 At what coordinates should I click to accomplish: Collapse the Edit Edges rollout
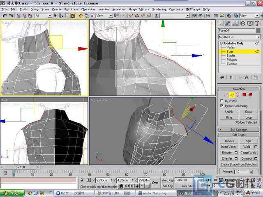pyautogui.click(x=239, y=135)
